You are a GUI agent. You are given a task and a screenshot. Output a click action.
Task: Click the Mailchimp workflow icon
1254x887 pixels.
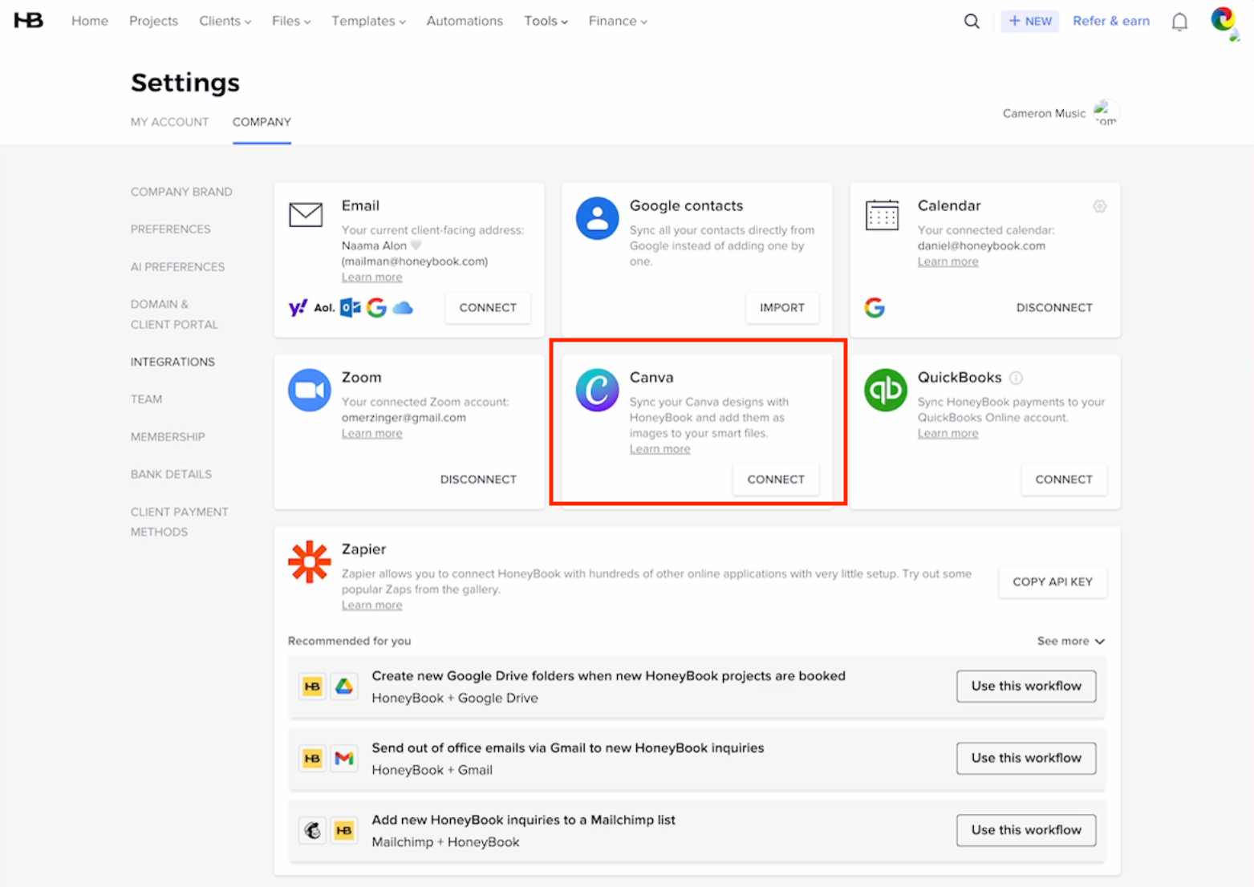point(312,830)
